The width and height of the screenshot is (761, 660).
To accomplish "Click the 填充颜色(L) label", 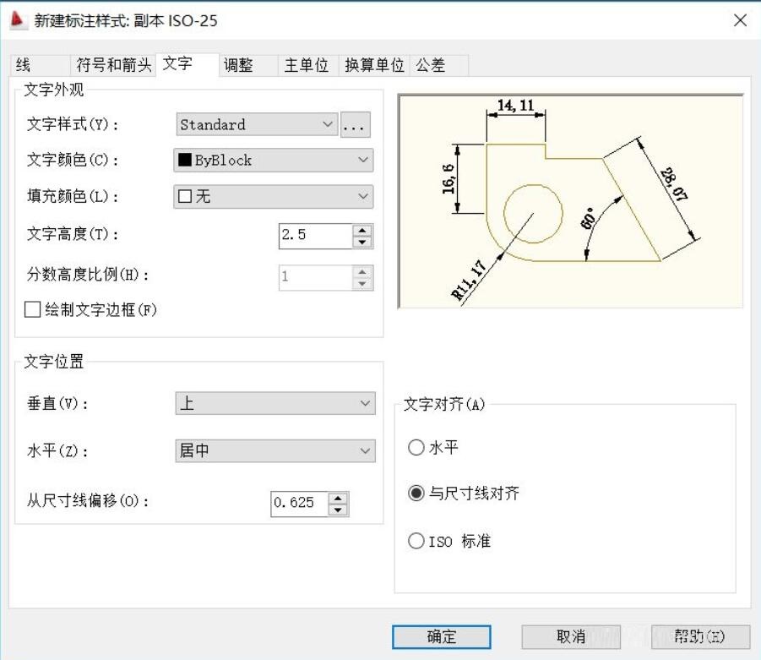I will coord(73,196).
